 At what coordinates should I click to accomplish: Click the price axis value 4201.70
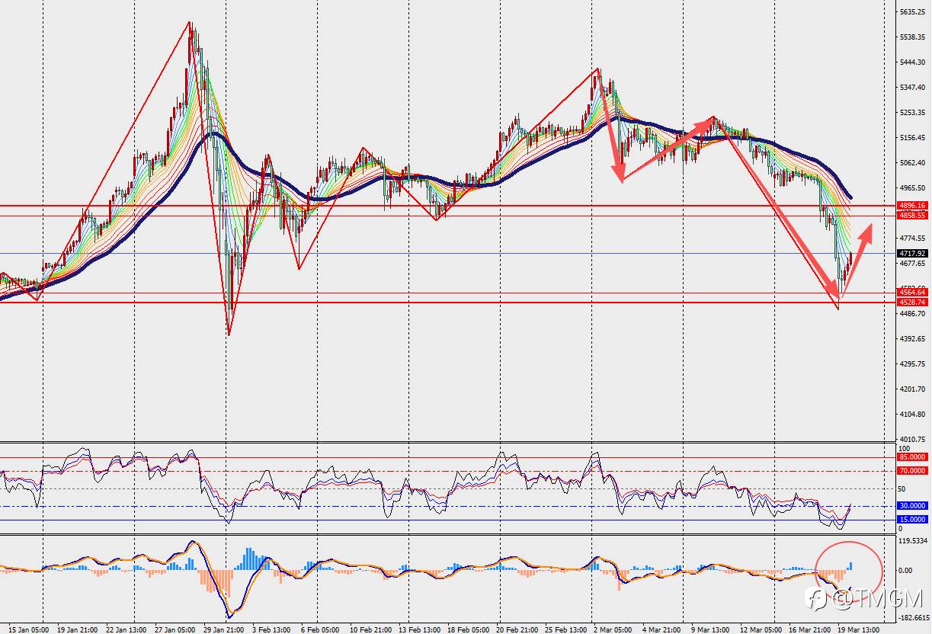912,389
